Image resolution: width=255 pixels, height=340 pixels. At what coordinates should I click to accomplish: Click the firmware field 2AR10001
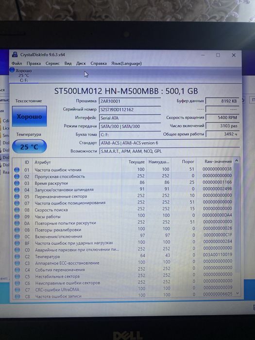(130, 101)
